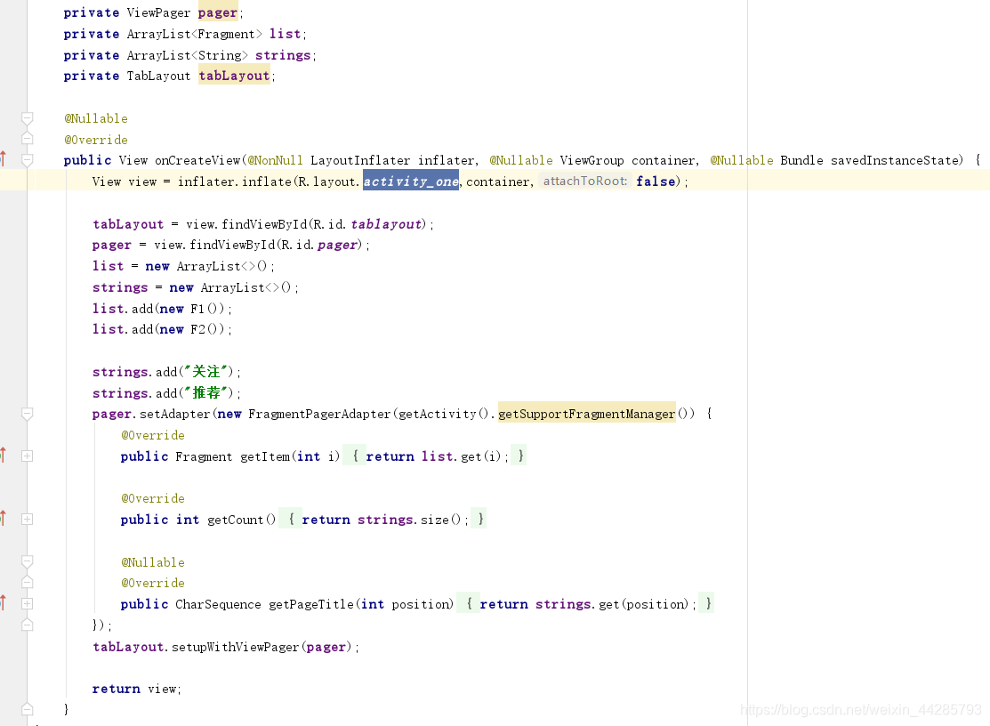Click fold marker beside first @Nullable annotation
The image size is (990, 726).
pyautogui.click(x=28, y=118)
